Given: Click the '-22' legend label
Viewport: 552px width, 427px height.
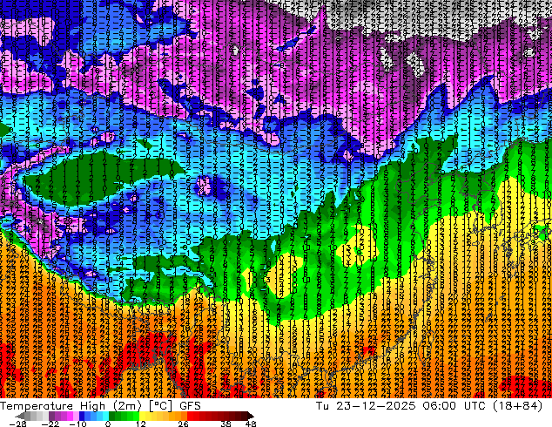Looking at the screenshot, I should pyautogui.click(x=50, y=424).
